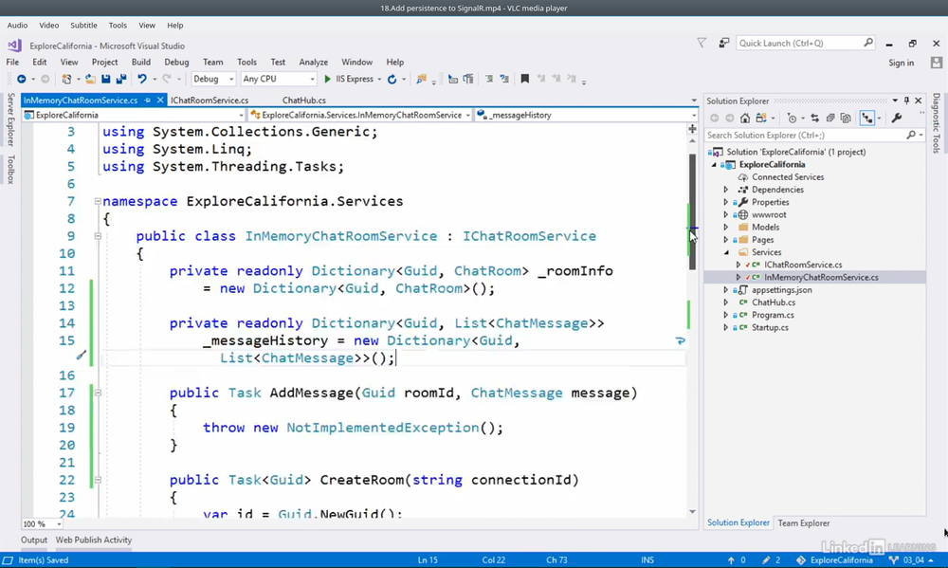Toggle pin on the InMemoryChatRoomService.cs tab

(148, 101)
